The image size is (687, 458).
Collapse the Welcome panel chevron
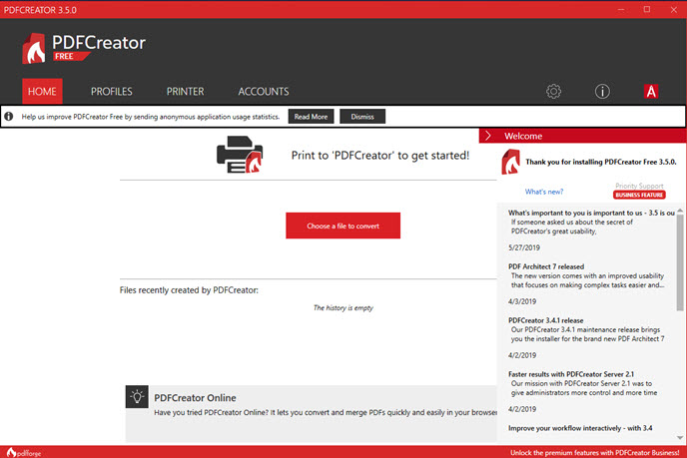(488, 136)
